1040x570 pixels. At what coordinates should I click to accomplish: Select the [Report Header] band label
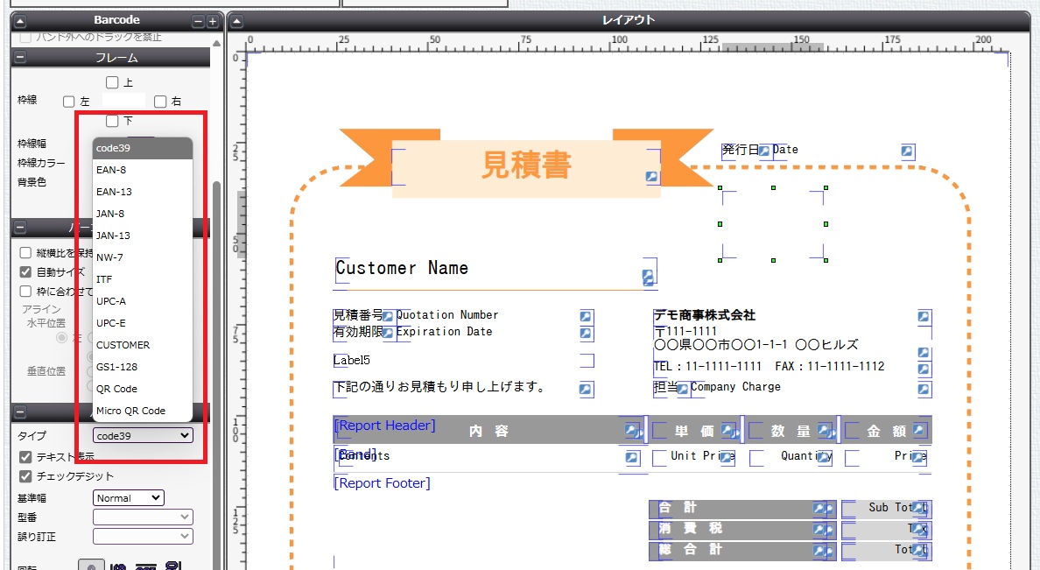384,426
